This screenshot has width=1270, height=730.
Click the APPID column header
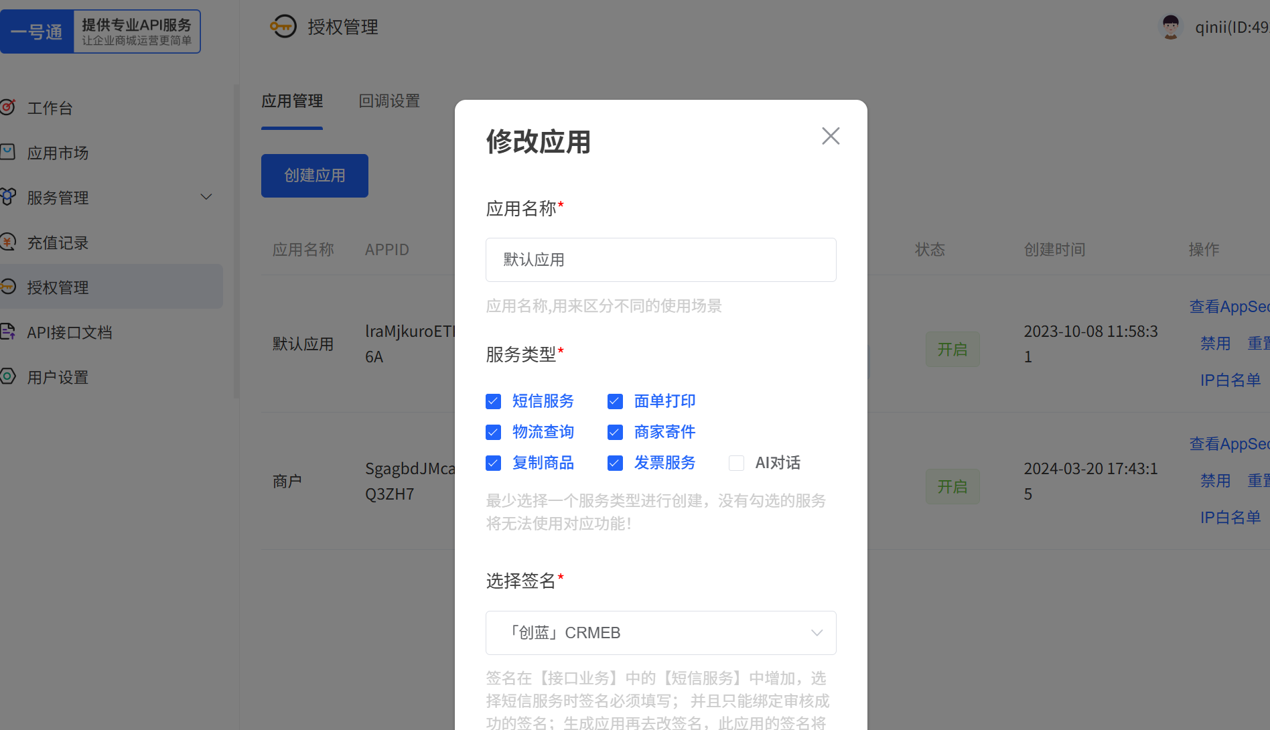click(387, 250)
